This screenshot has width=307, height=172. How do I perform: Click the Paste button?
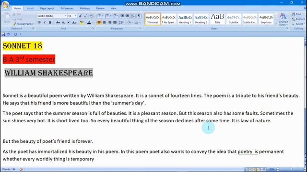tap(7, 19)
